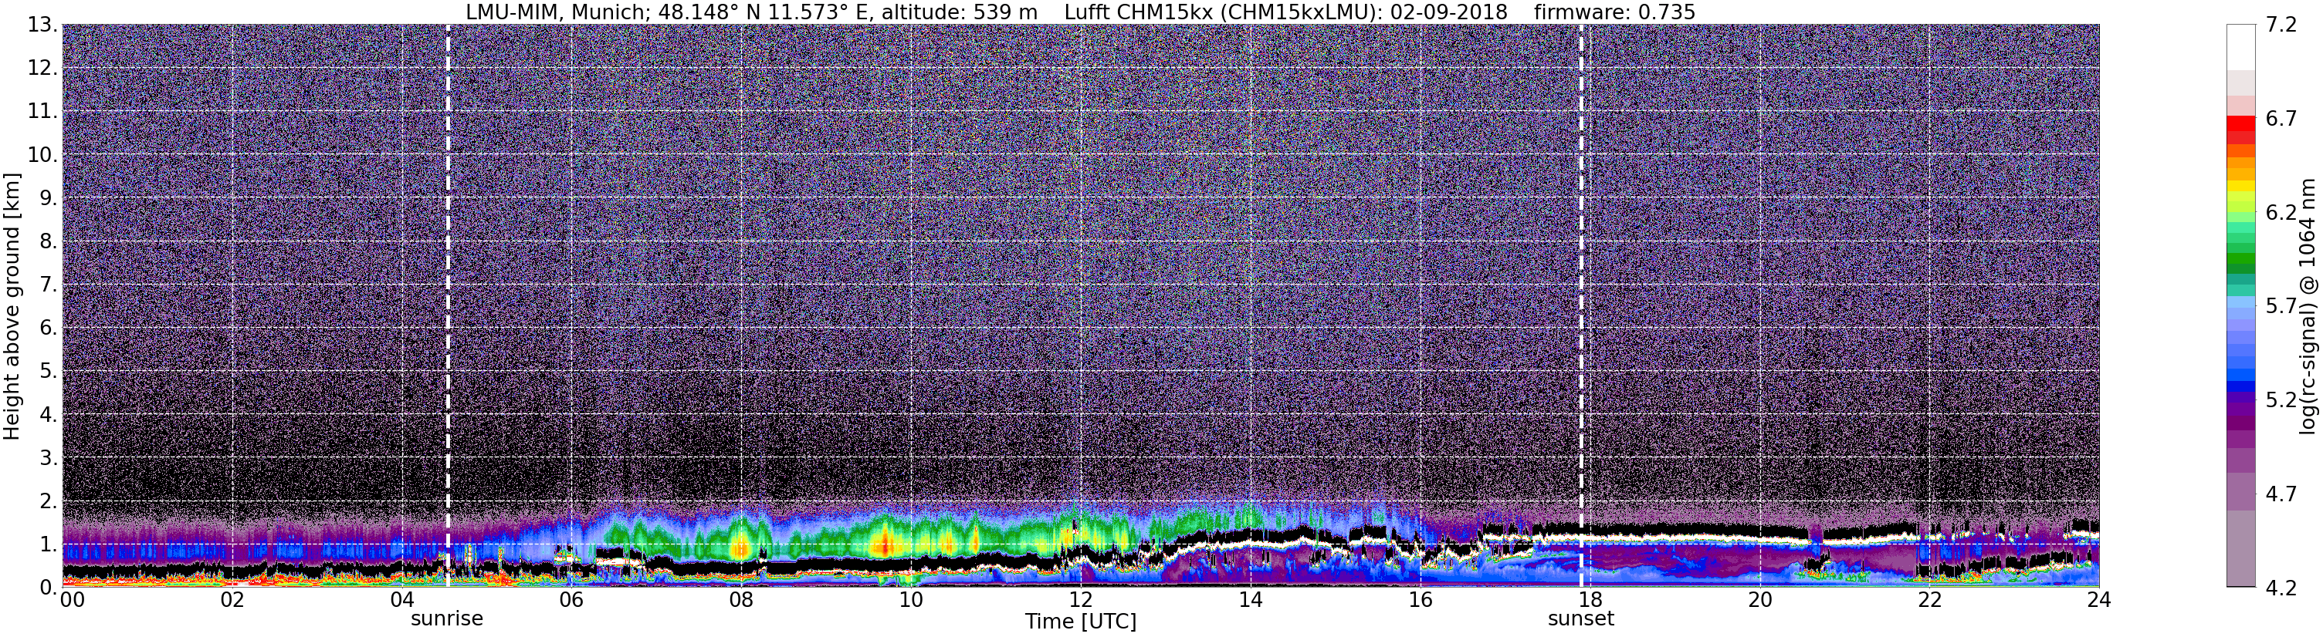Click the time axis tick label '04'
This screenshot has height=637, width=2323.
tap(402, 600)
